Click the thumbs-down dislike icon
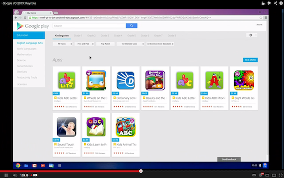 pos(269,3)
